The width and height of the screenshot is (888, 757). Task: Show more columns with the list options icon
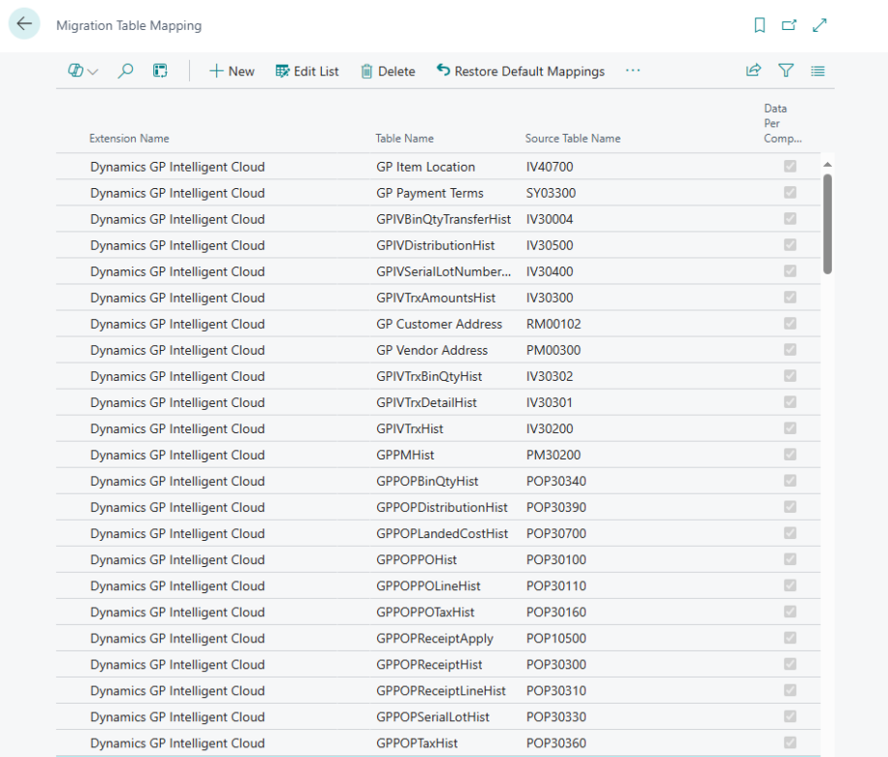tap(817, 70)
